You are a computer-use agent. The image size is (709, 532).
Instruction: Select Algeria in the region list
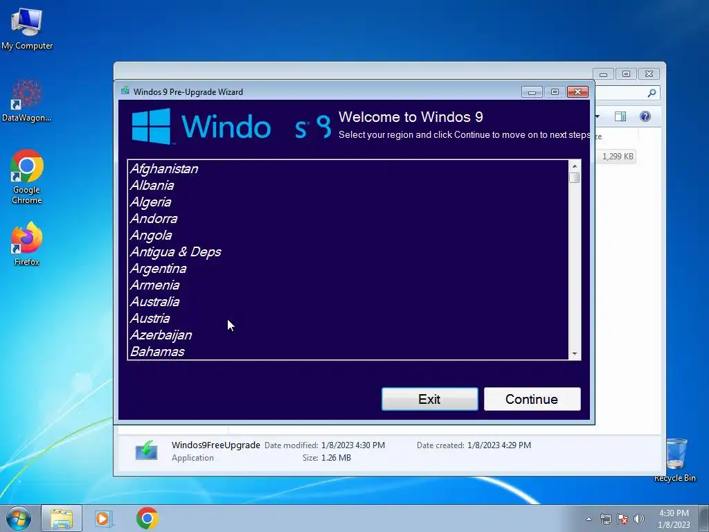coord(348,202)
